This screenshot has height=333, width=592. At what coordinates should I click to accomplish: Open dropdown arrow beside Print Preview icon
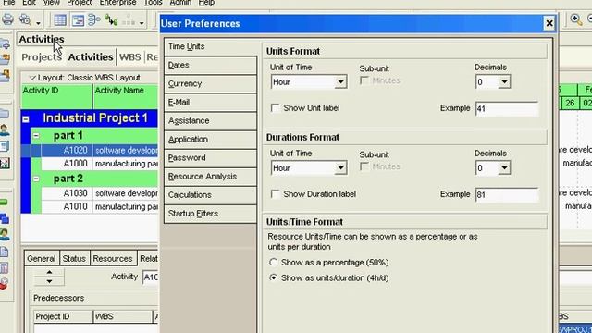(x=38, y=23)
